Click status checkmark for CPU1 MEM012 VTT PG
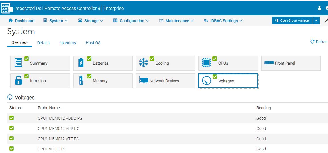This screenshot has height=153, width=328. [12, 138]
